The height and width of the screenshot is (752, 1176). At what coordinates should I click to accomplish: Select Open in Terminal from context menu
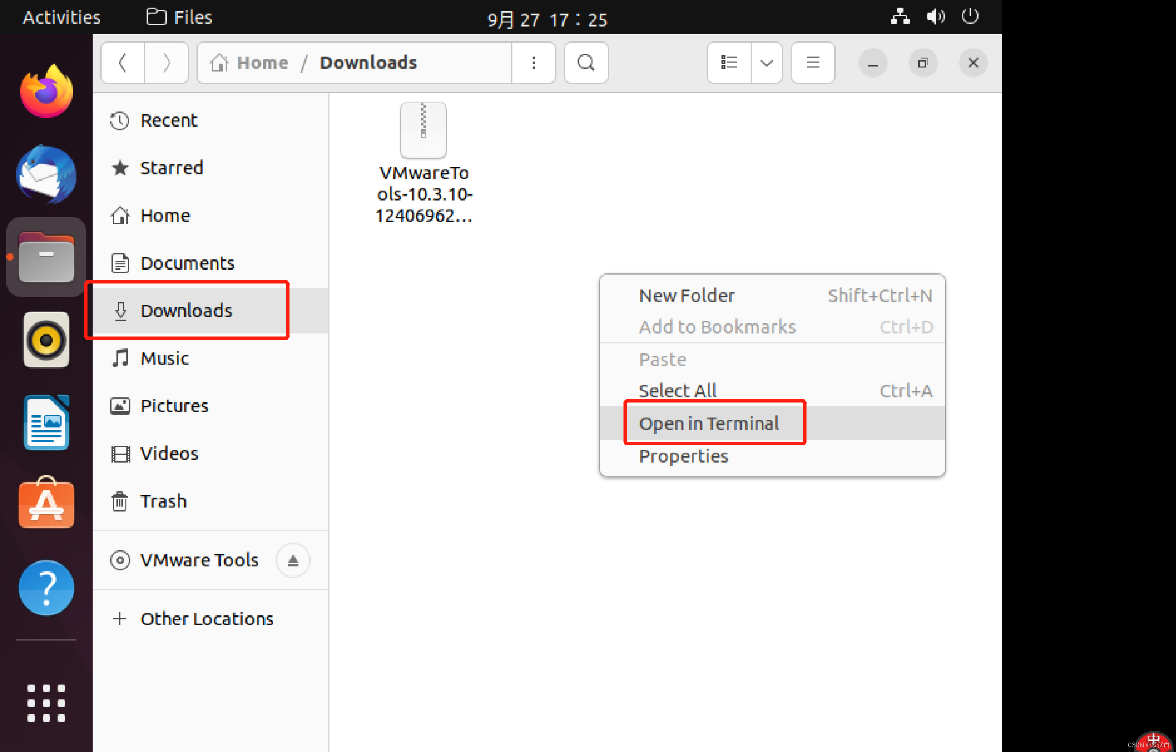708,423
